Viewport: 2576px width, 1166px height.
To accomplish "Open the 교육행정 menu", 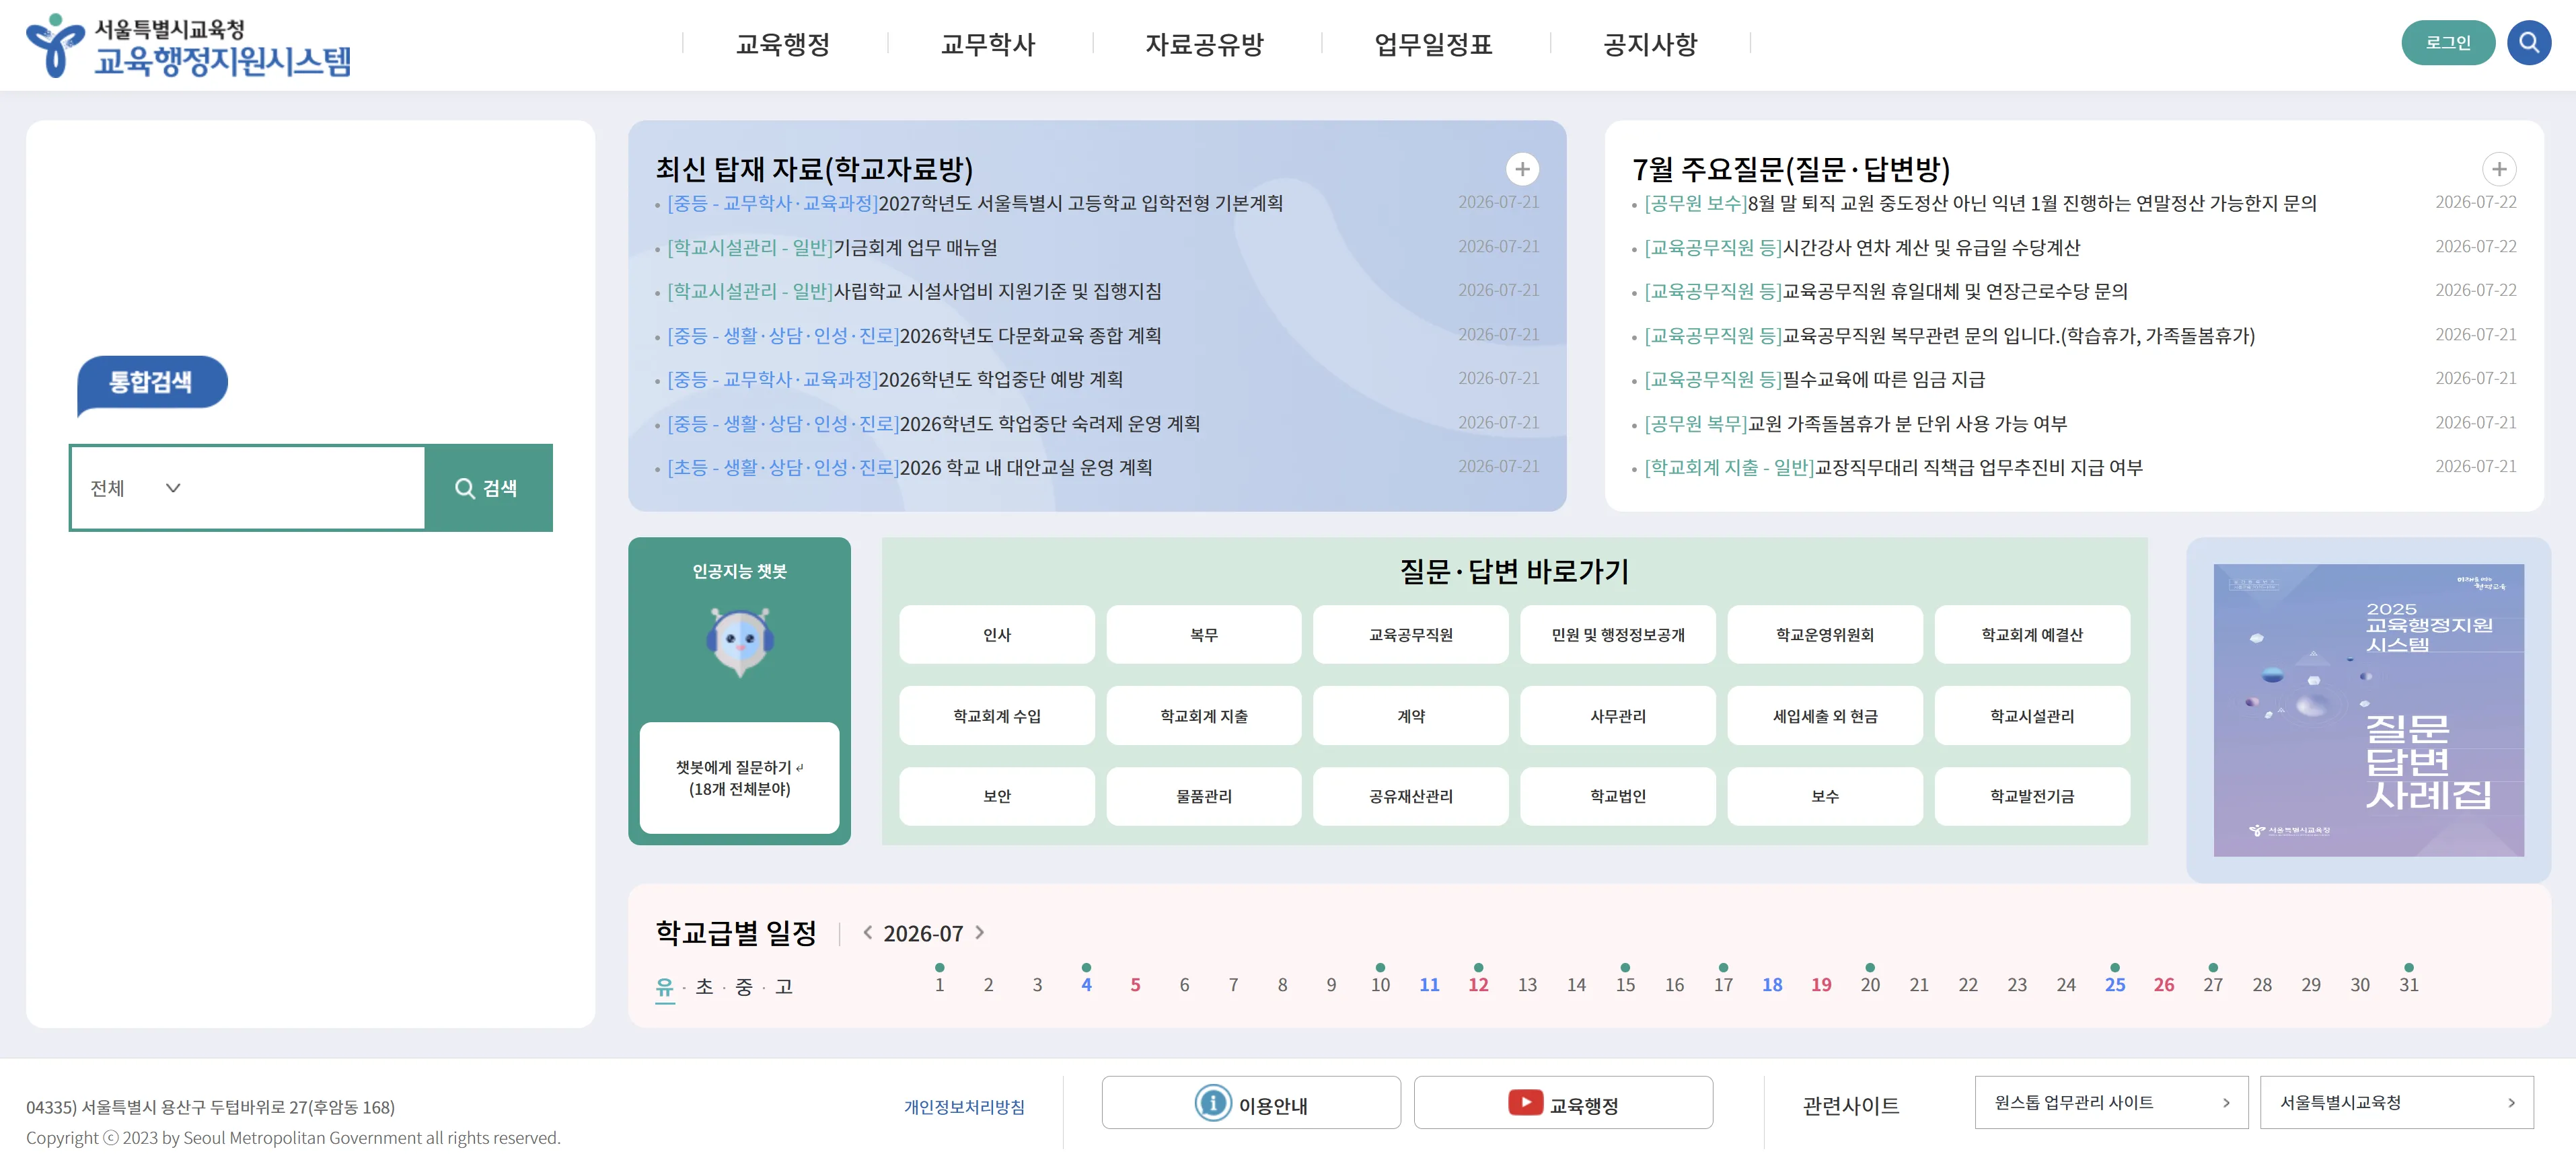I will point(783,44).
